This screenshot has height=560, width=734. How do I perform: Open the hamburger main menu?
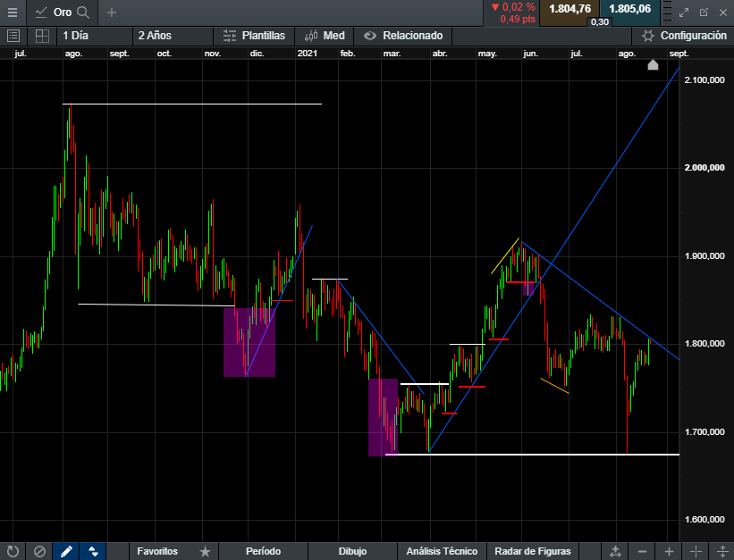click(x=13, y=13)
